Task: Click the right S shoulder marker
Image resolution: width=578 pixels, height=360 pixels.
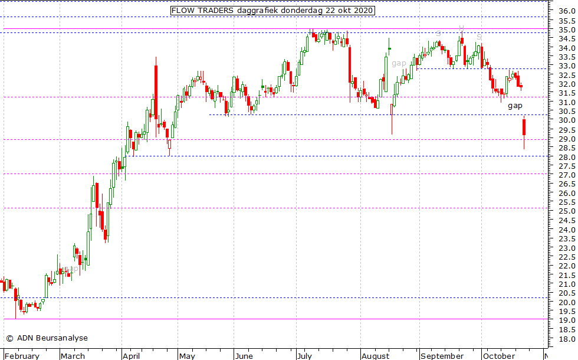Action: click(479, 37)
